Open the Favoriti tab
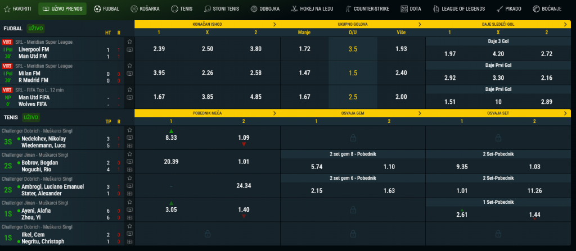 click(18, 9)
